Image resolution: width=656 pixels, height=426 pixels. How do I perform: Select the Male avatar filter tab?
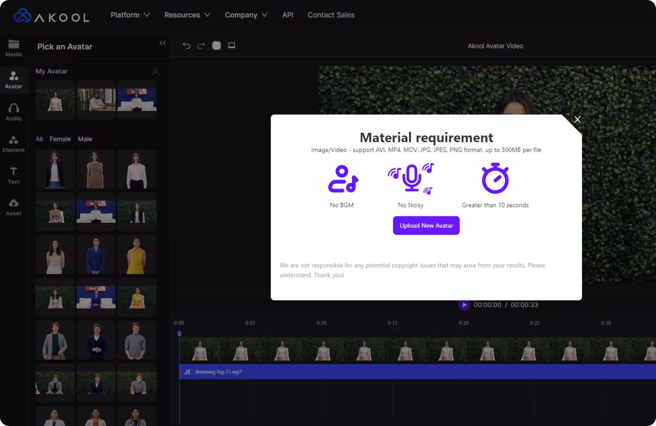click(x=85, y=139)
